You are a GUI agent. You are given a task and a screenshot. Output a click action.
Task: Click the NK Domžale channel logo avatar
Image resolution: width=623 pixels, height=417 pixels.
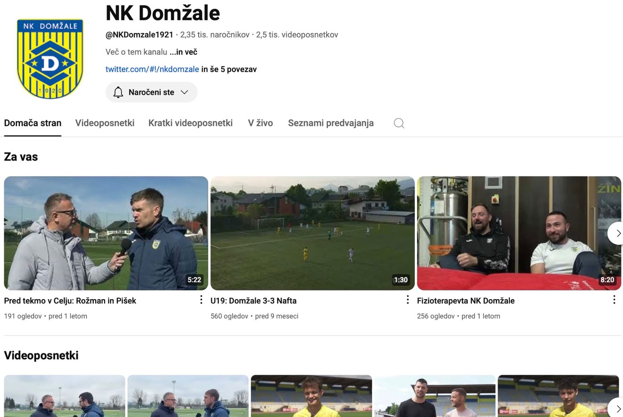point(50,59)
